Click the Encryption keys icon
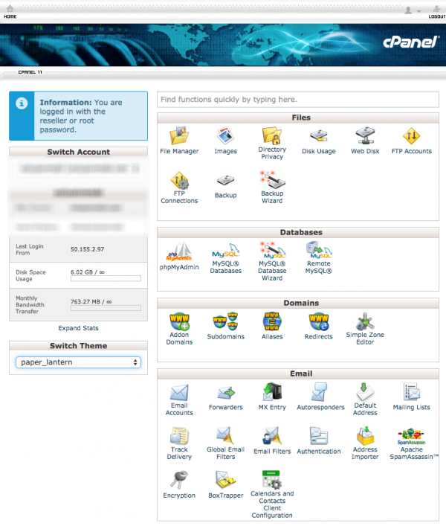 [x=179, y=480]
